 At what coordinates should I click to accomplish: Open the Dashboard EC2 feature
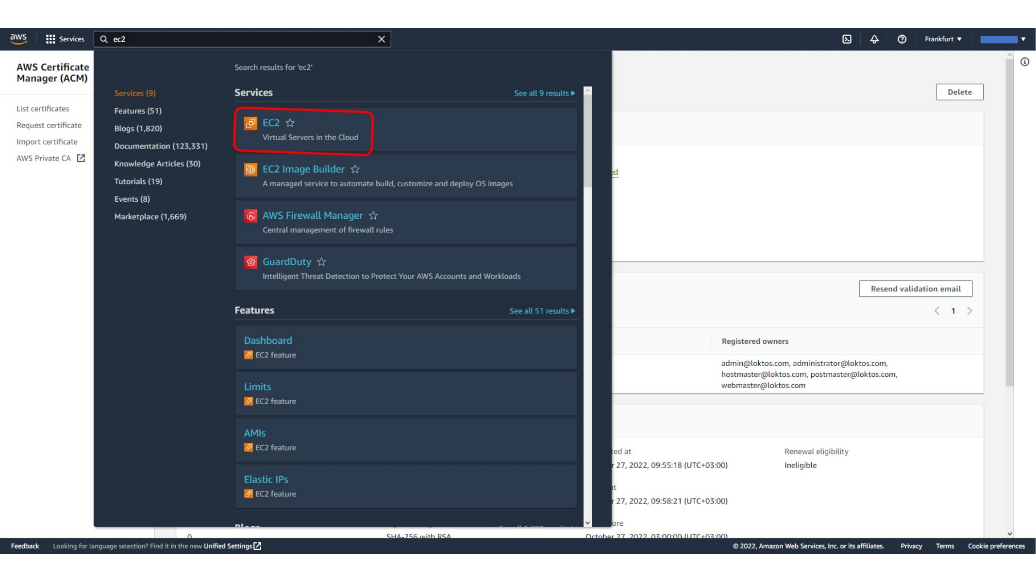pyautogui.click(x=268, y=340)
